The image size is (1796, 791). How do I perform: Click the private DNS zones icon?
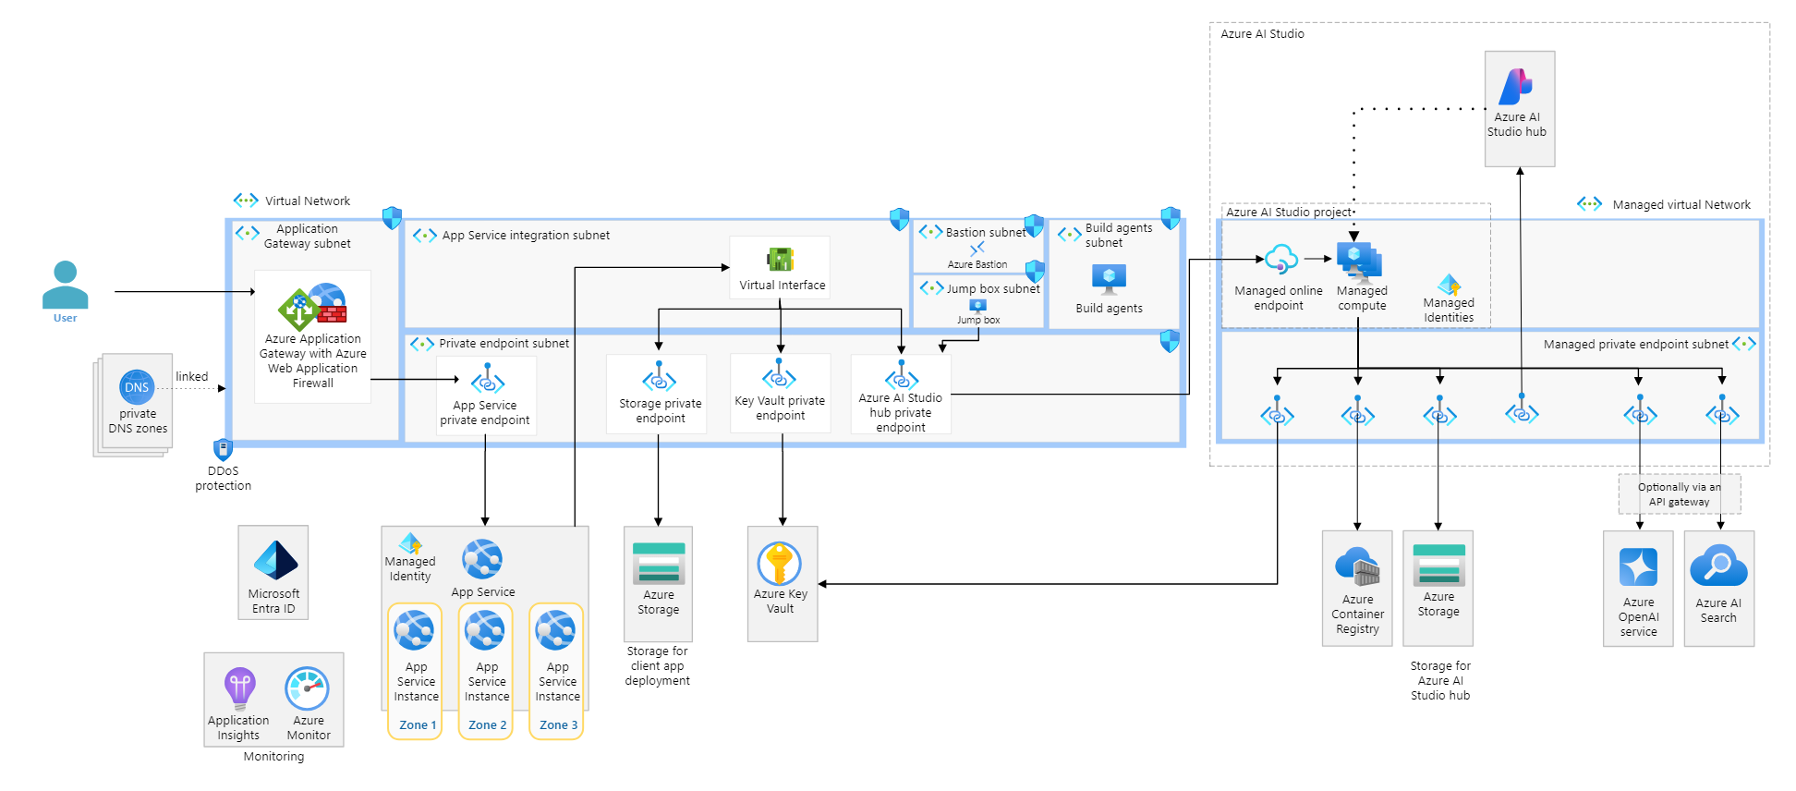[x=137, y=387]
